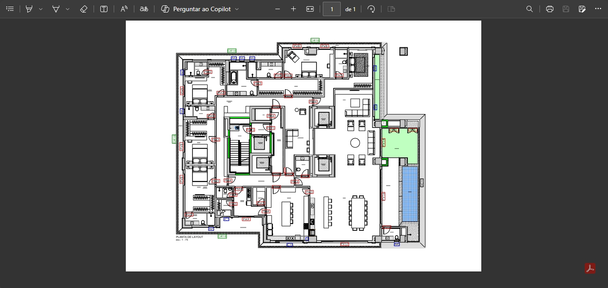Expand the Perguntar ao Copilot dropdown arrow
The image size is (608, 288).
tap(237, 9)
